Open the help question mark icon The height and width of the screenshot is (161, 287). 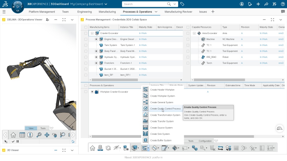(x=283, y=4)
